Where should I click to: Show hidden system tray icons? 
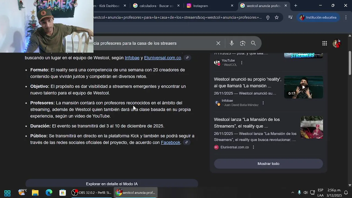[293, 193]
